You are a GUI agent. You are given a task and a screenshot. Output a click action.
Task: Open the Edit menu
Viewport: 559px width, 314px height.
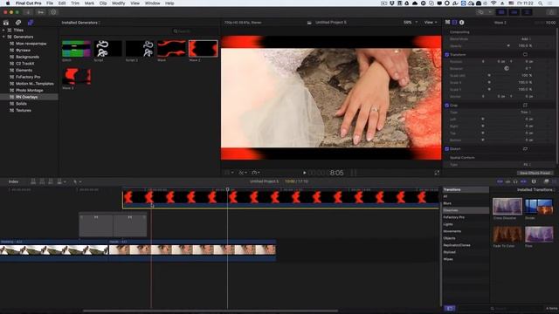(x=62, y=3)
